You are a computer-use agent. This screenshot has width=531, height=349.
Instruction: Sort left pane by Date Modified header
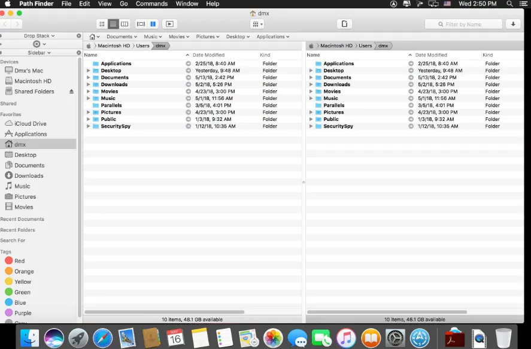(x=208, y=55)
